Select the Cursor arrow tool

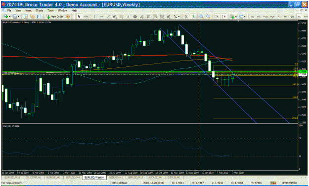pos(79,17)
